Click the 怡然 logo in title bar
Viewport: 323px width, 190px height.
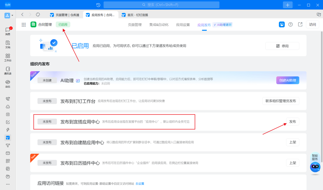8,5
